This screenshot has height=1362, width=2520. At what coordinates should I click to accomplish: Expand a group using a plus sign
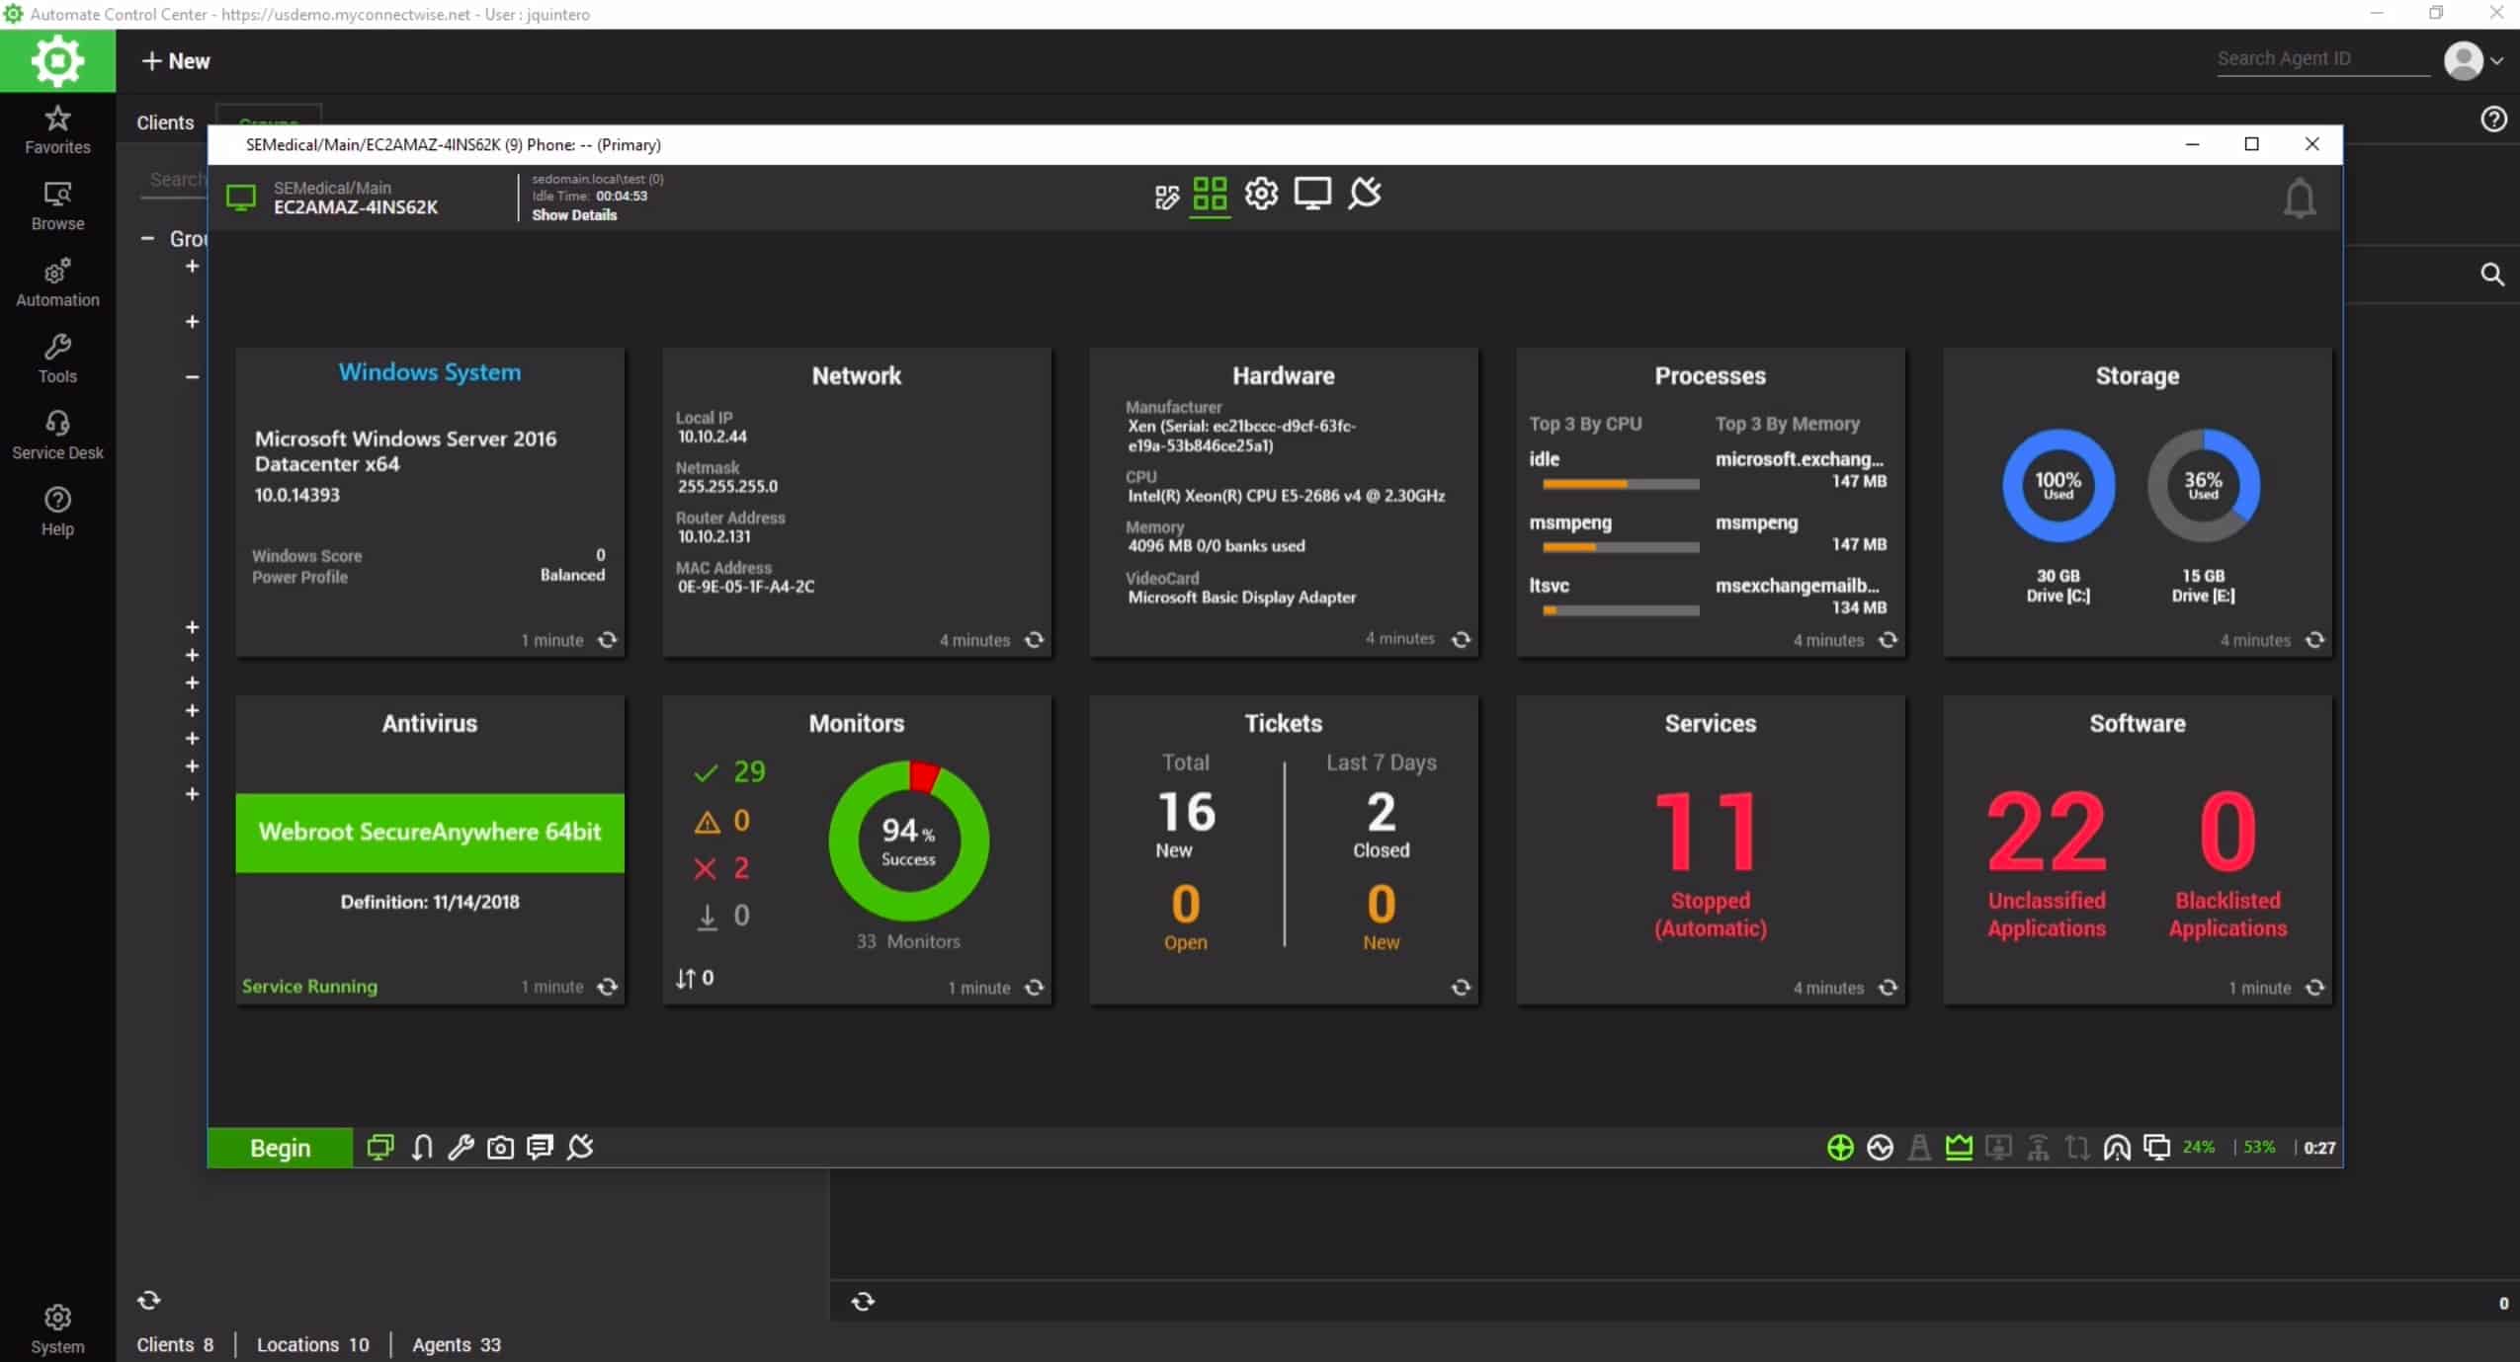[x=191, y=264]
